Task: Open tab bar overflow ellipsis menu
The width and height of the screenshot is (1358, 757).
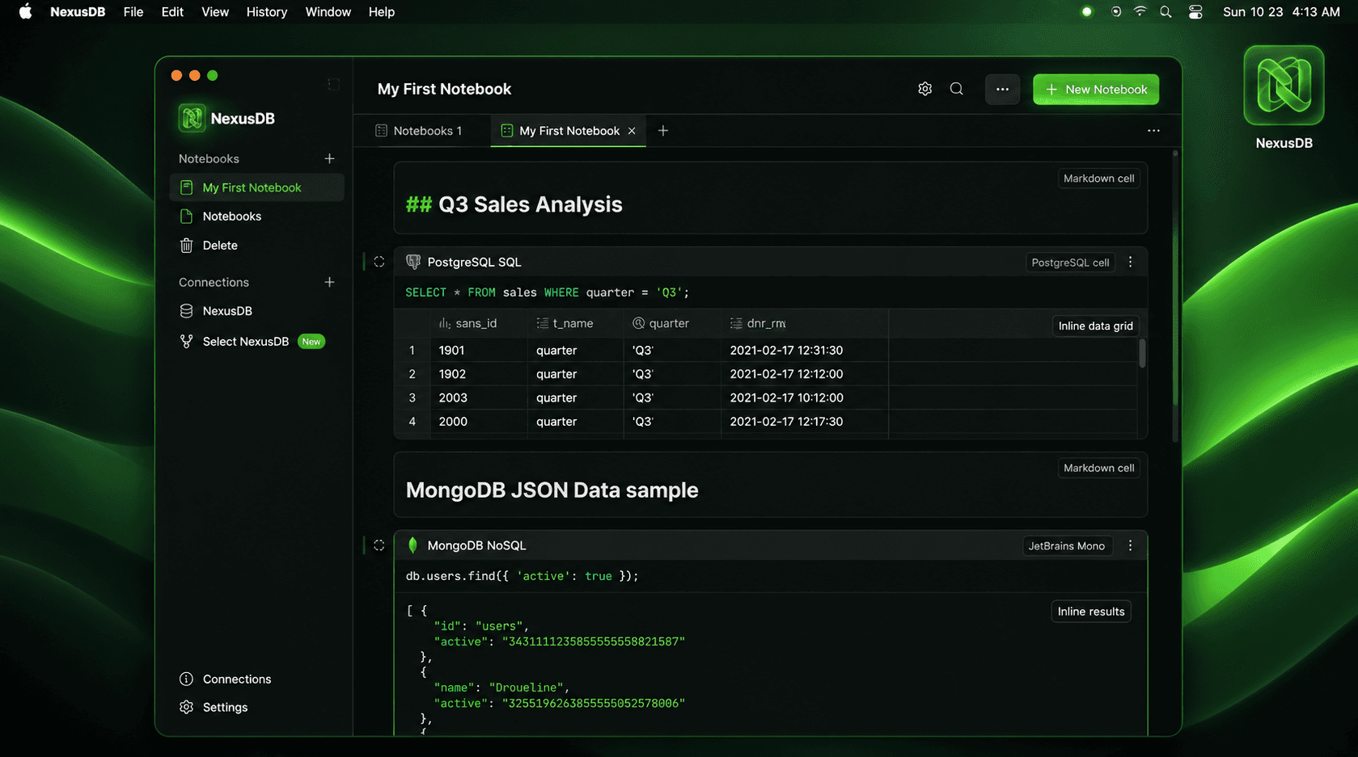Action: pos(1153,131)
